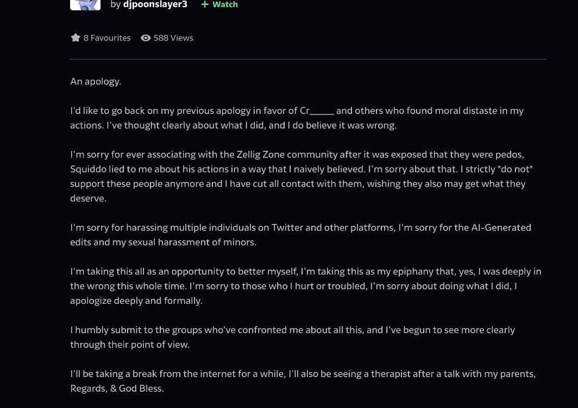
Task: Select the 8 Favourites count
Action: tap(107, 38)
